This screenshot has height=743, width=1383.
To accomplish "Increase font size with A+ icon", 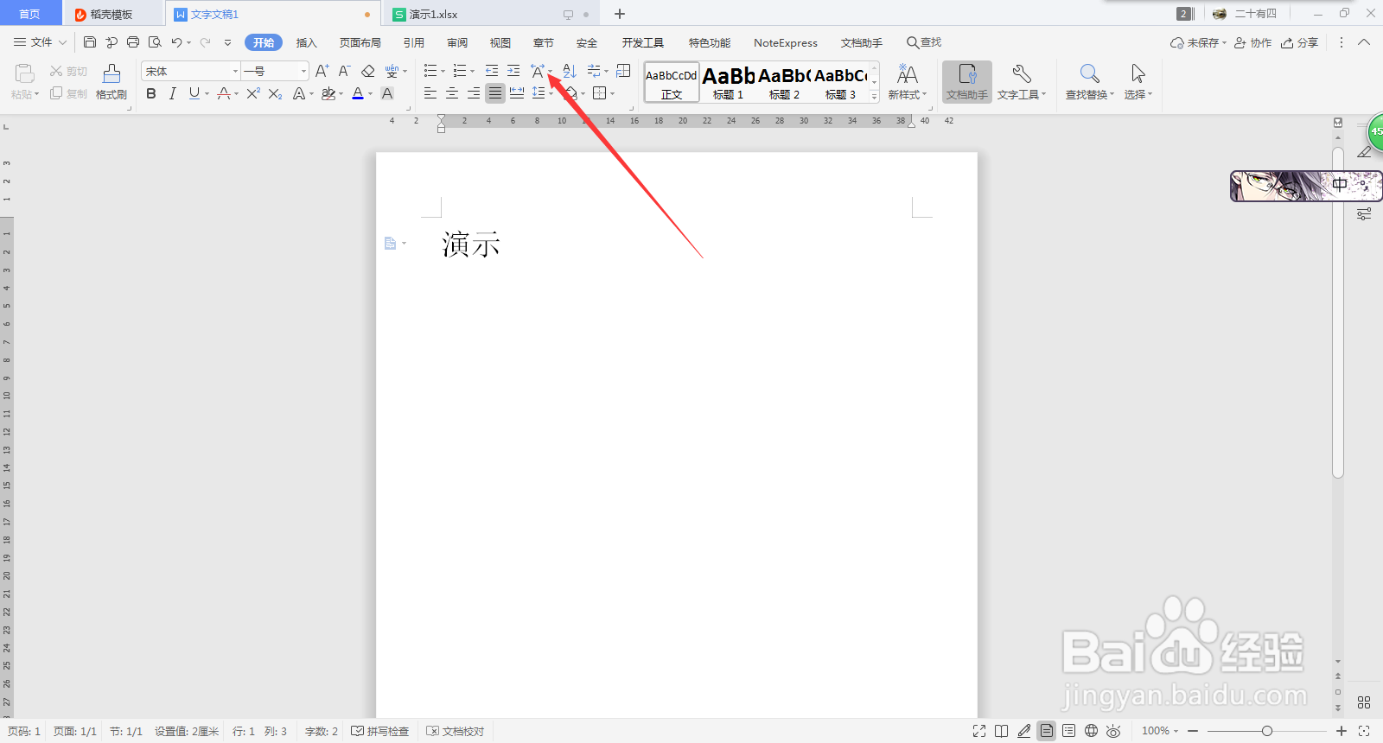I will [x=322, y=71].
